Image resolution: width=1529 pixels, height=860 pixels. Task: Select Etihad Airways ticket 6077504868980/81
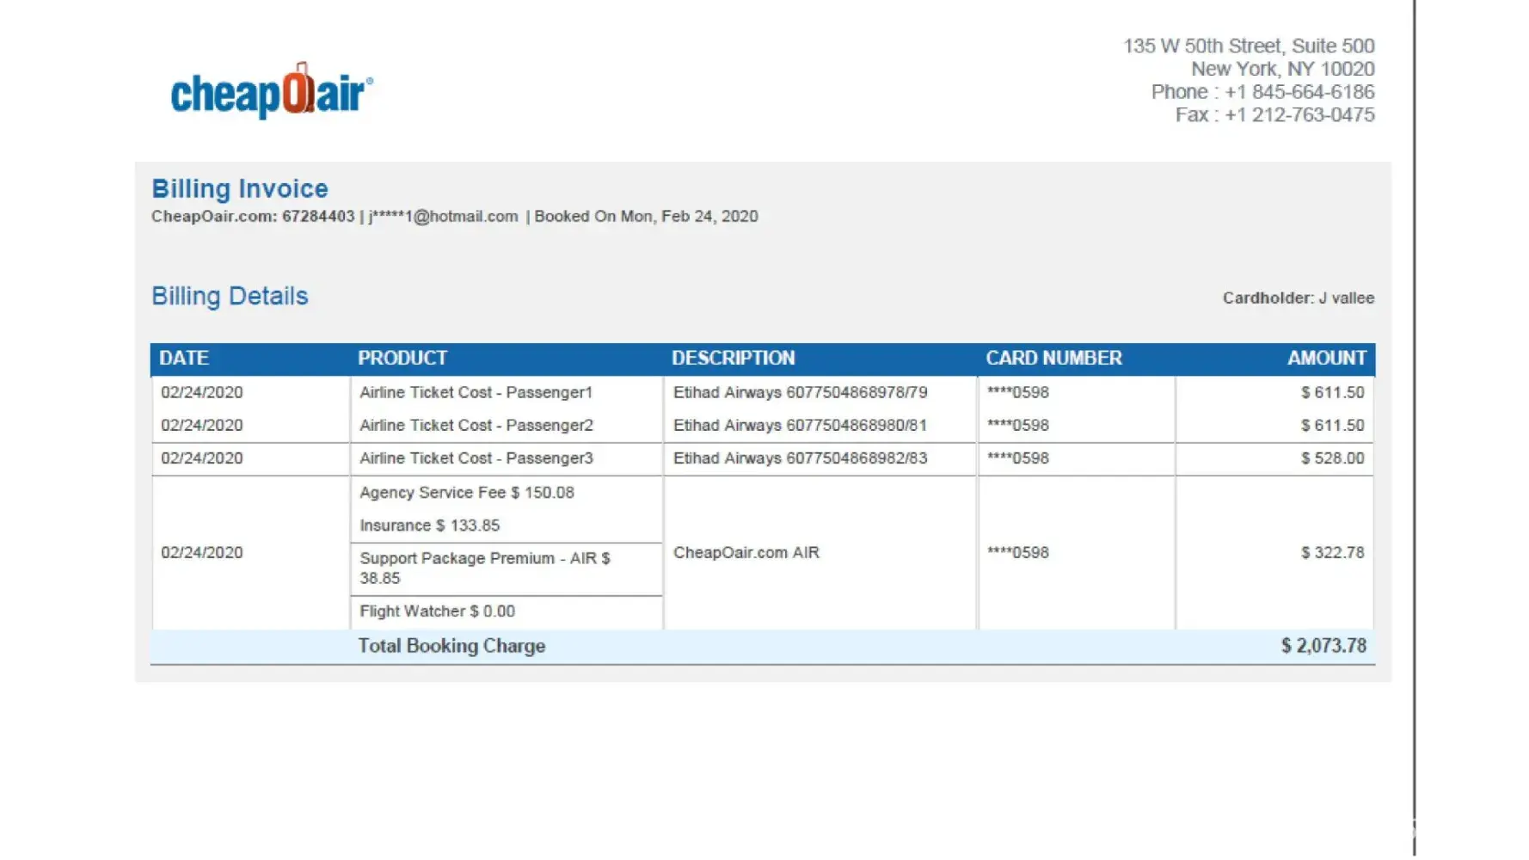coord(800,425)
